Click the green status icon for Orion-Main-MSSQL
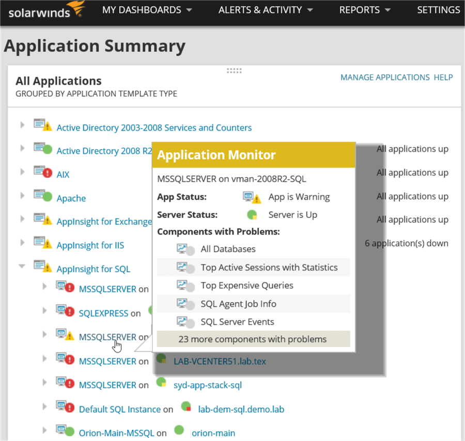 (x=65, y=430)
